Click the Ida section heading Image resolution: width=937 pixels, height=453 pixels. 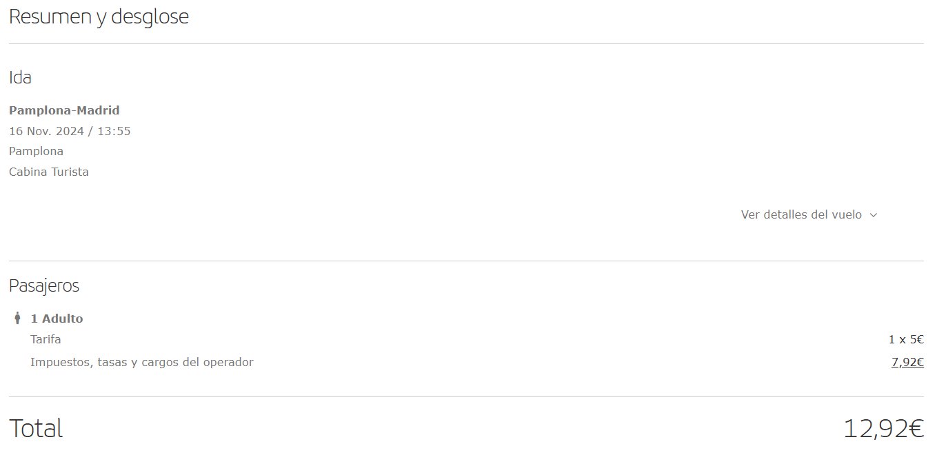click(x=20, y=77)
